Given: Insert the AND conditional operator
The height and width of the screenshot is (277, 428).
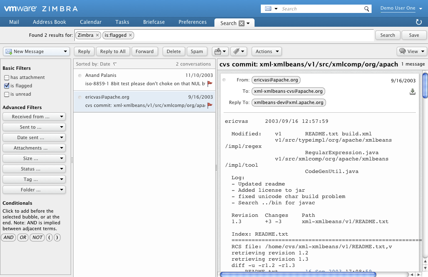Looking at the screenshot, I should 8,237.
